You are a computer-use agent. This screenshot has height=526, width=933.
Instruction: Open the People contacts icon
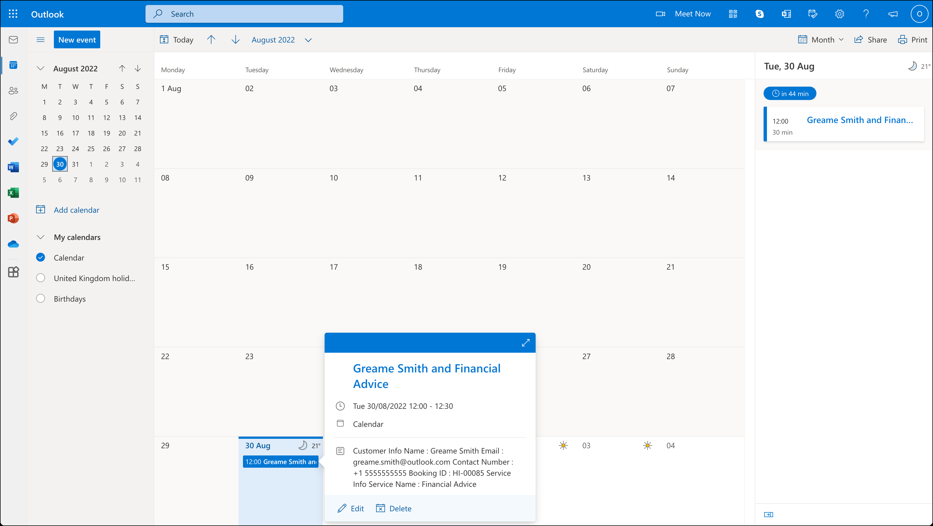(x=13, y=91)
